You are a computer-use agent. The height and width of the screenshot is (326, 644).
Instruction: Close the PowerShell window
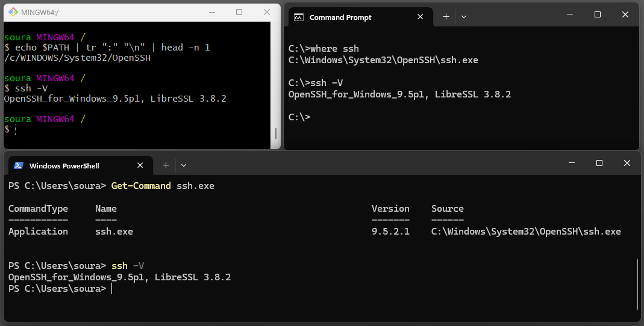click(627, 163)
